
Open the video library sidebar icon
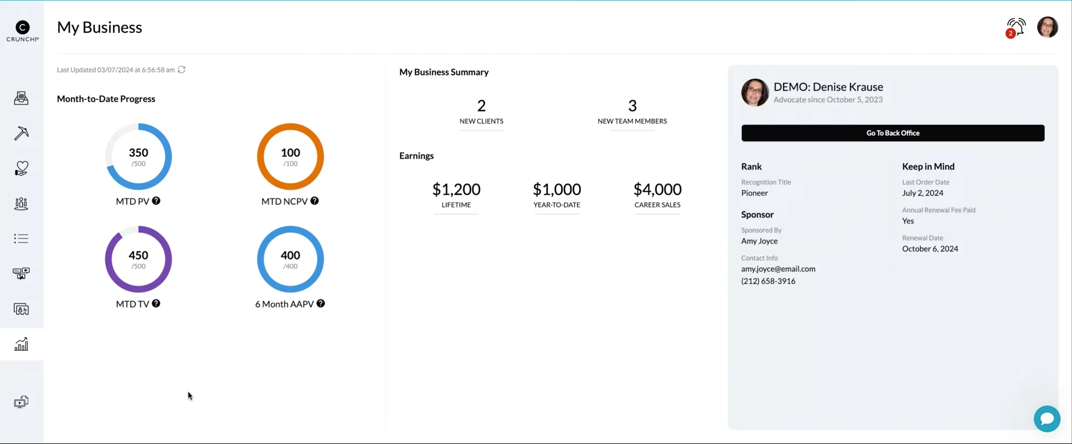(21, 402)
